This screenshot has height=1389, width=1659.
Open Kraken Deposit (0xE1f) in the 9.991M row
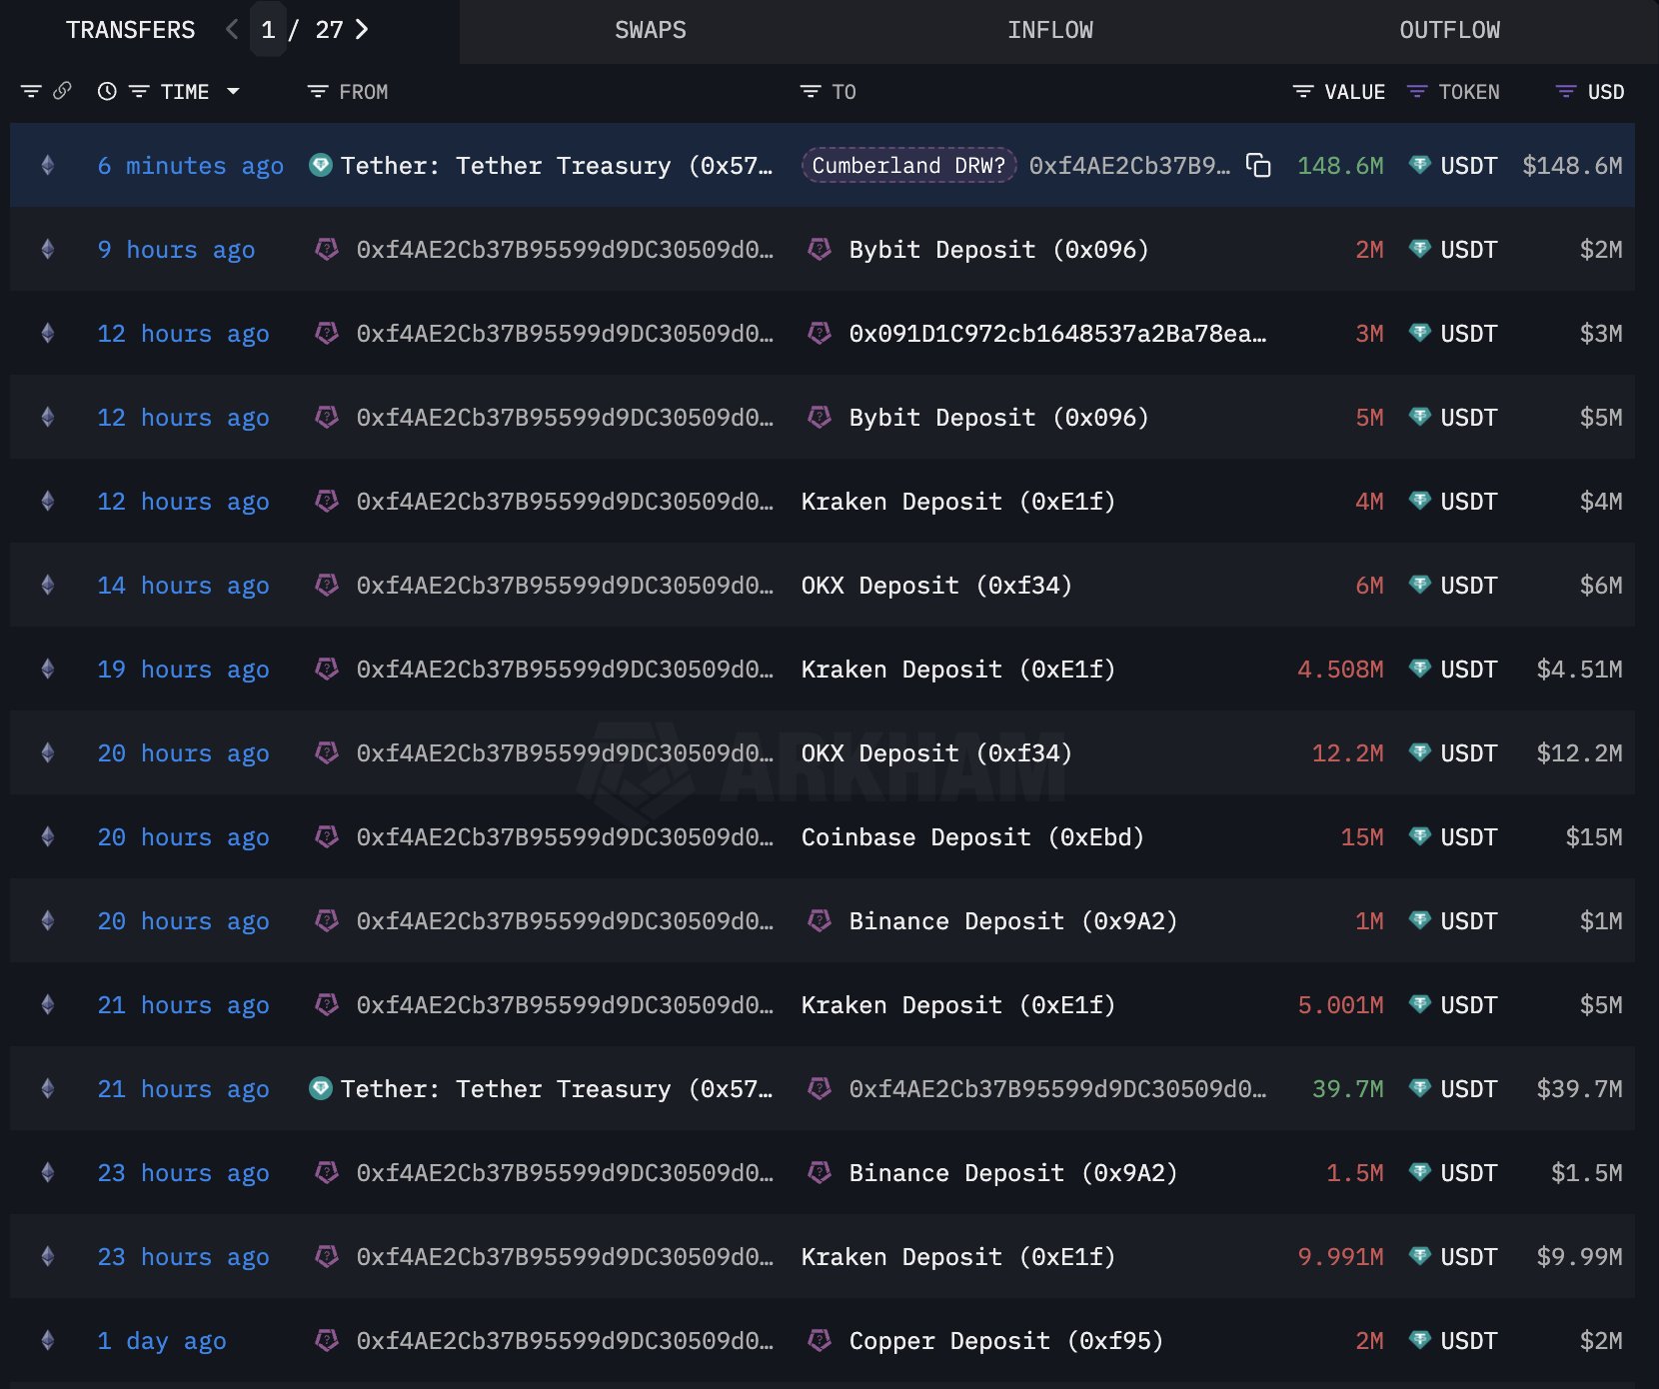pos(958,1257)
